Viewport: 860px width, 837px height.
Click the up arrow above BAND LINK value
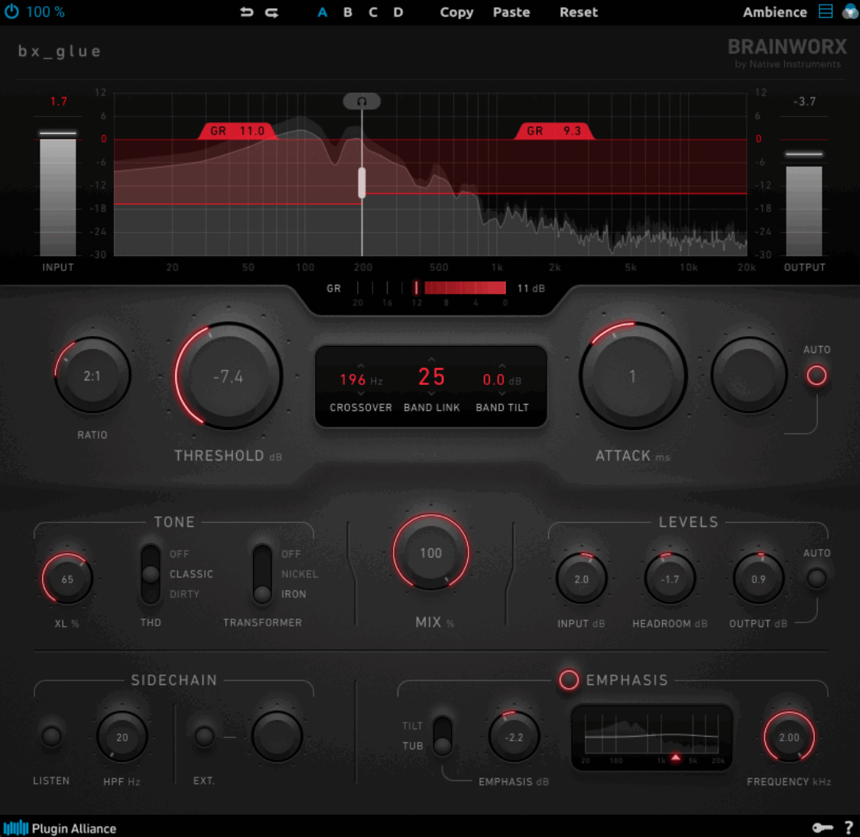(431, 360)
